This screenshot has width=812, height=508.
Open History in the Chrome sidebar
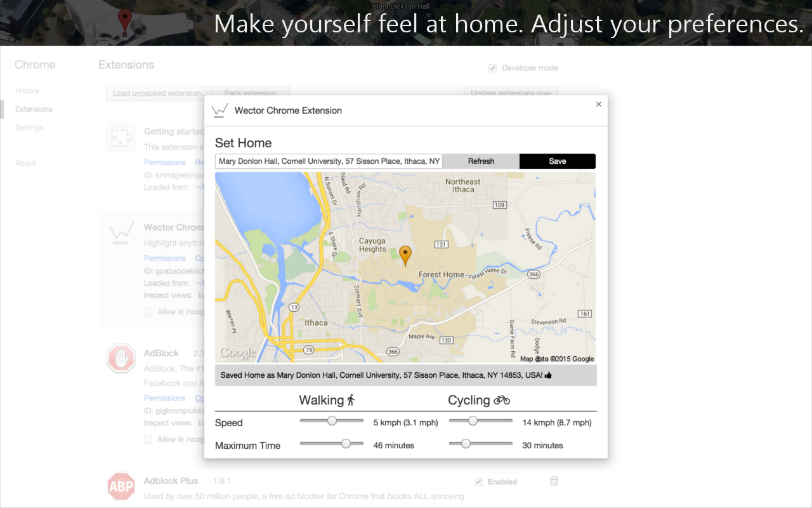point(27,91)
